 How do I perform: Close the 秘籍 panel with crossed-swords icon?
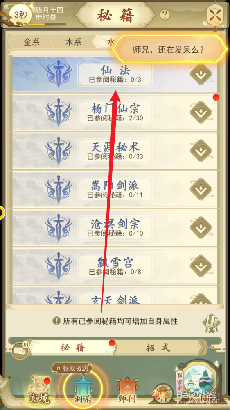point(215,15)
